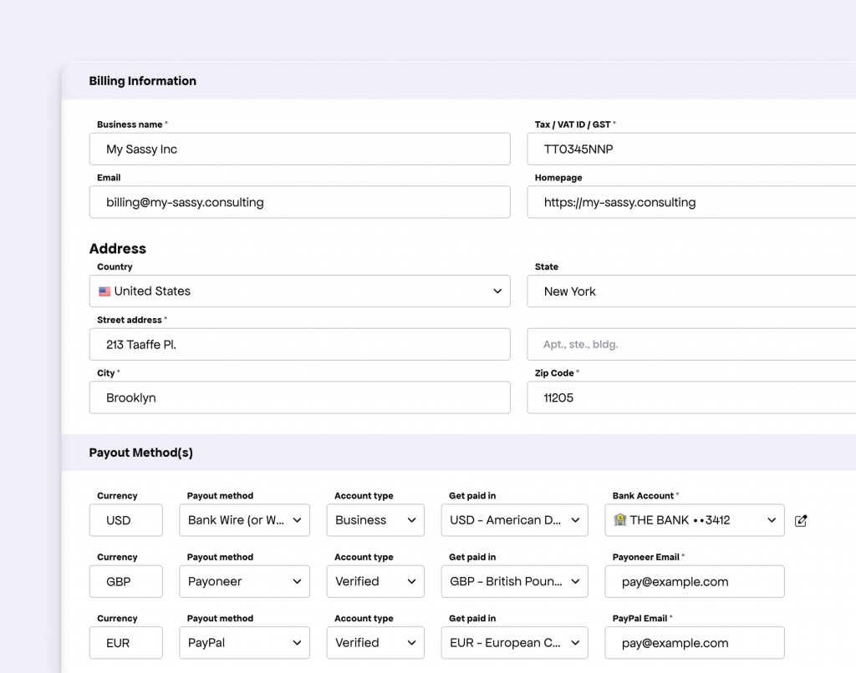Click the US flag icon in the Country selector
Screen dimensions: 856x673
[x=104, y=291]
